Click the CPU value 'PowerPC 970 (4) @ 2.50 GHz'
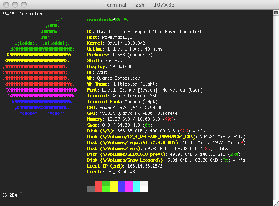 132,107
